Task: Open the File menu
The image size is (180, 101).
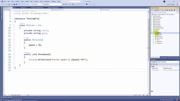Action: click(x=5, y=1)
